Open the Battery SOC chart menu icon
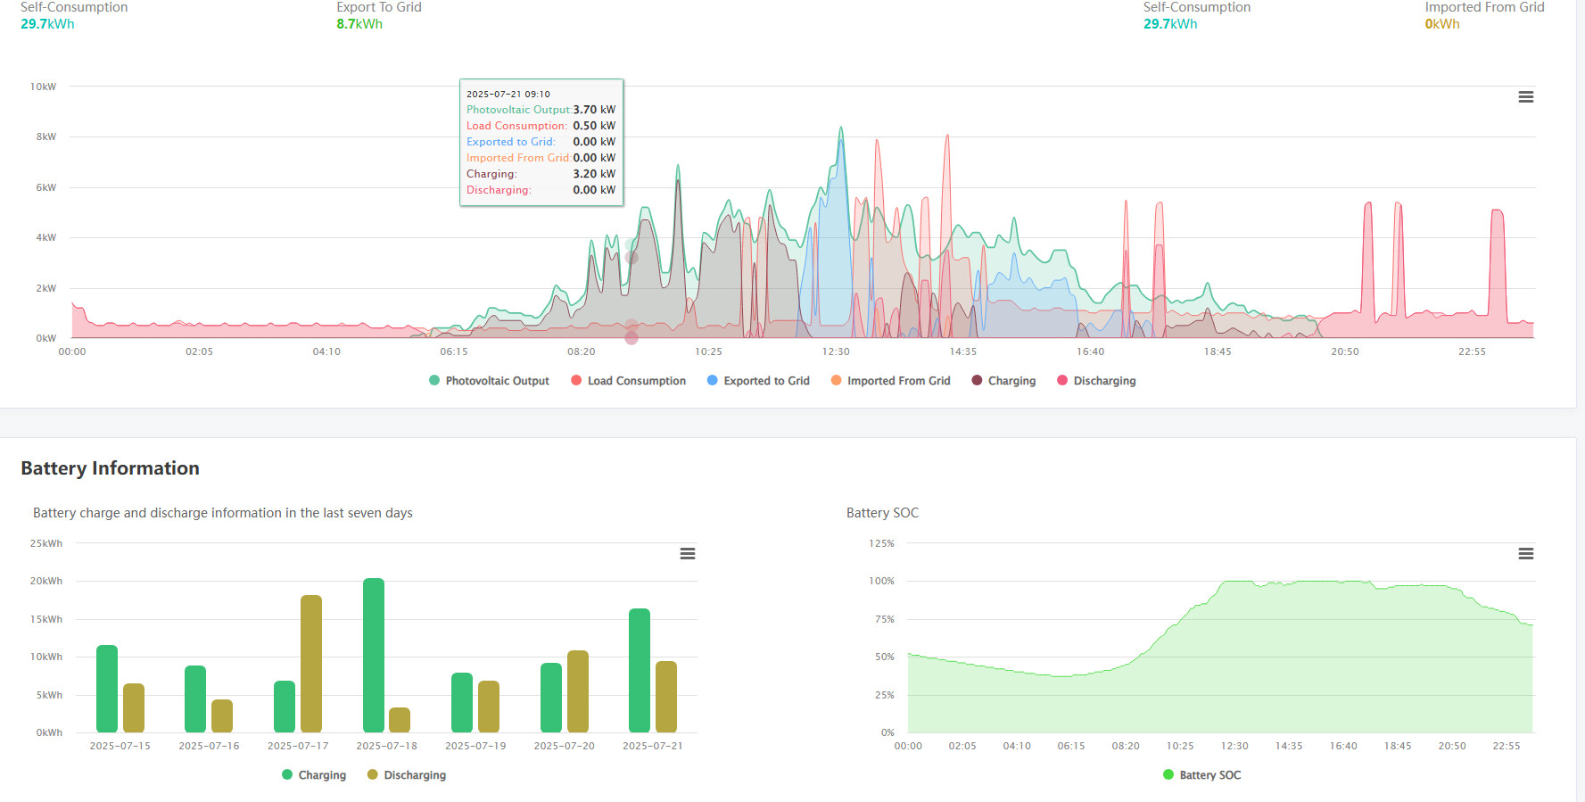The width and height of the screenshot is (1585, 802). coord(1525,554)
